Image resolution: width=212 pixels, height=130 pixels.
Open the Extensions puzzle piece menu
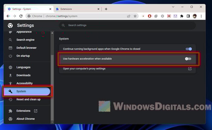[x=182, y=16]
